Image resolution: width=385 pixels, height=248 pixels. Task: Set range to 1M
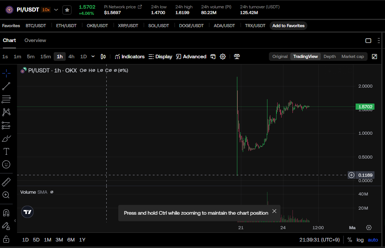48,240
